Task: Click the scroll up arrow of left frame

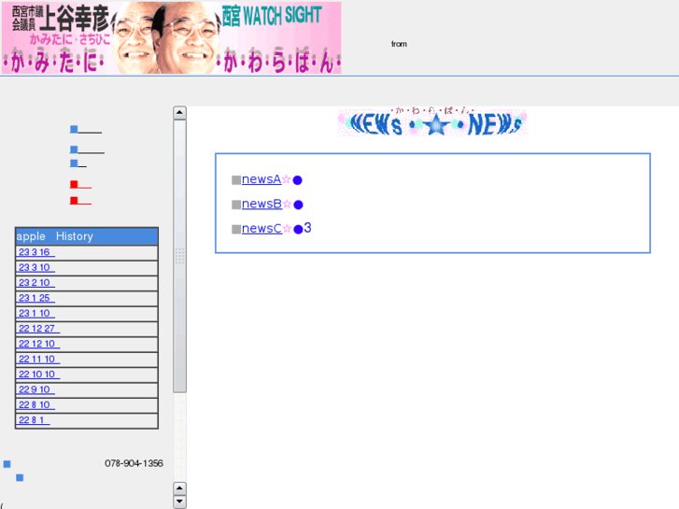Action: 179,113
